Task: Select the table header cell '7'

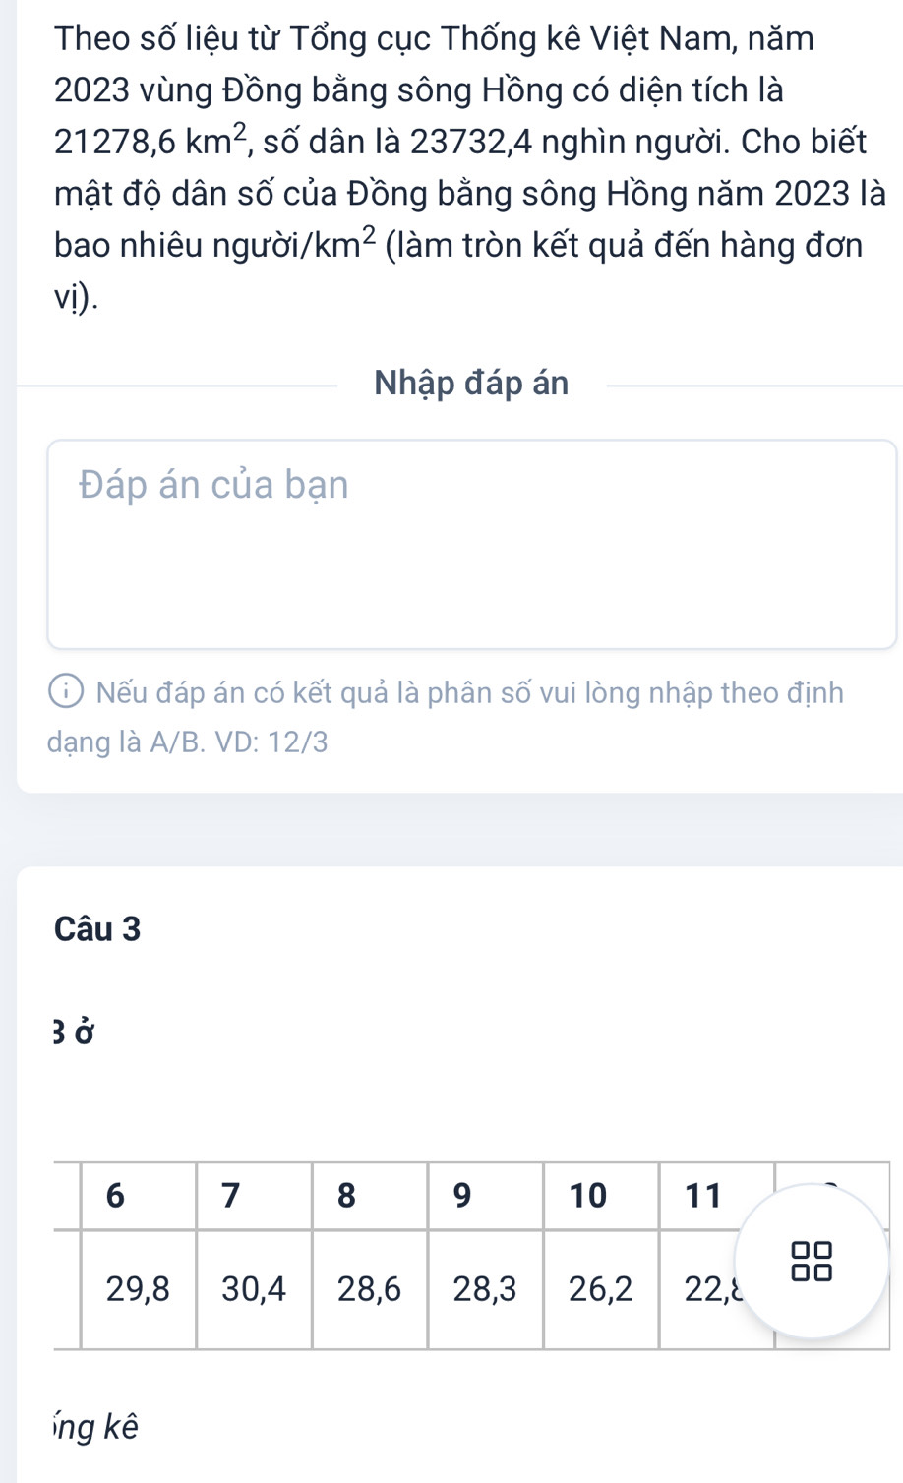Action: point(230,1196)
